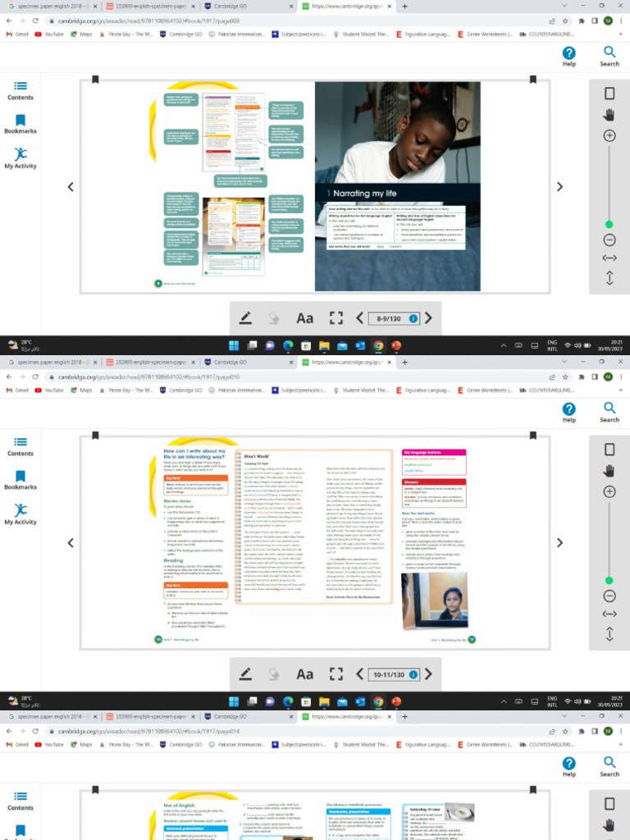Zoom in with plus icon beside Narrating my life page

coord(609,135)
